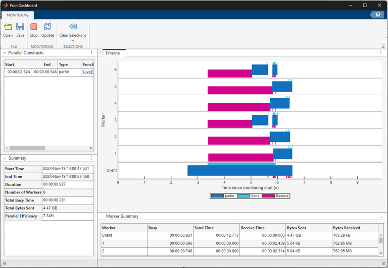Screen dimensions: 388x268
Task: Click the Clear Selections icon
Action: pos(73,27)
